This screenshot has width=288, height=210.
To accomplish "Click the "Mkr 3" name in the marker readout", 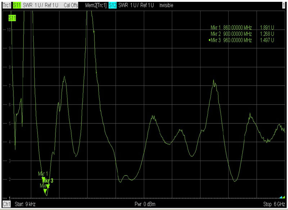I will [216, 40].
